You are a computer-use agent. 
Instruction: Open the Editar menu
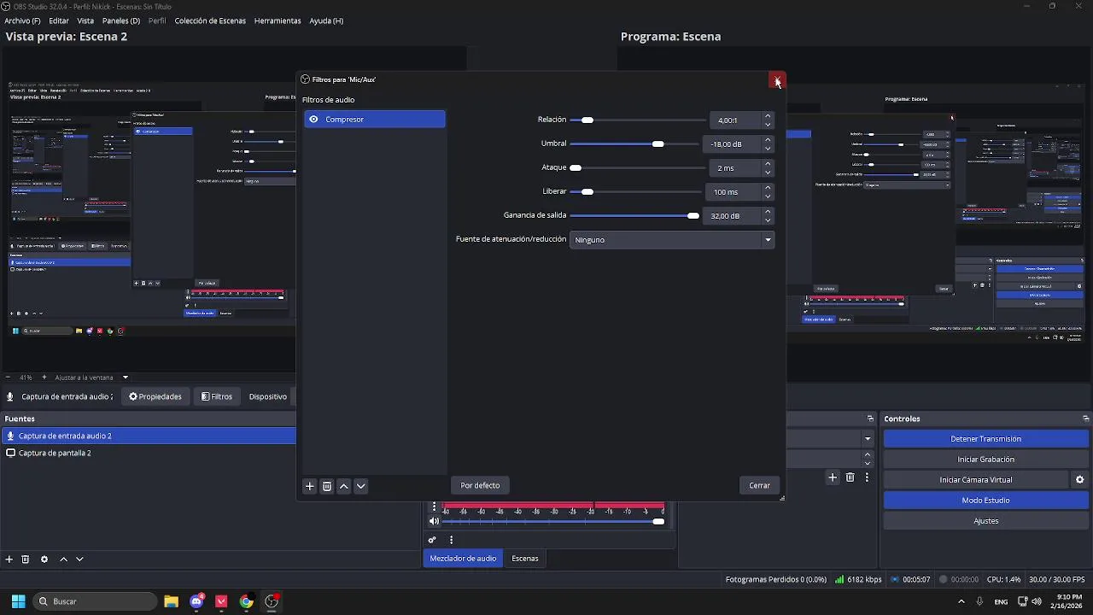[59, 20]
